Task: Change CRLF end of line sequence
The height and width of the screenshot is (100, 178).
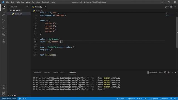Action: click(145, 99)
